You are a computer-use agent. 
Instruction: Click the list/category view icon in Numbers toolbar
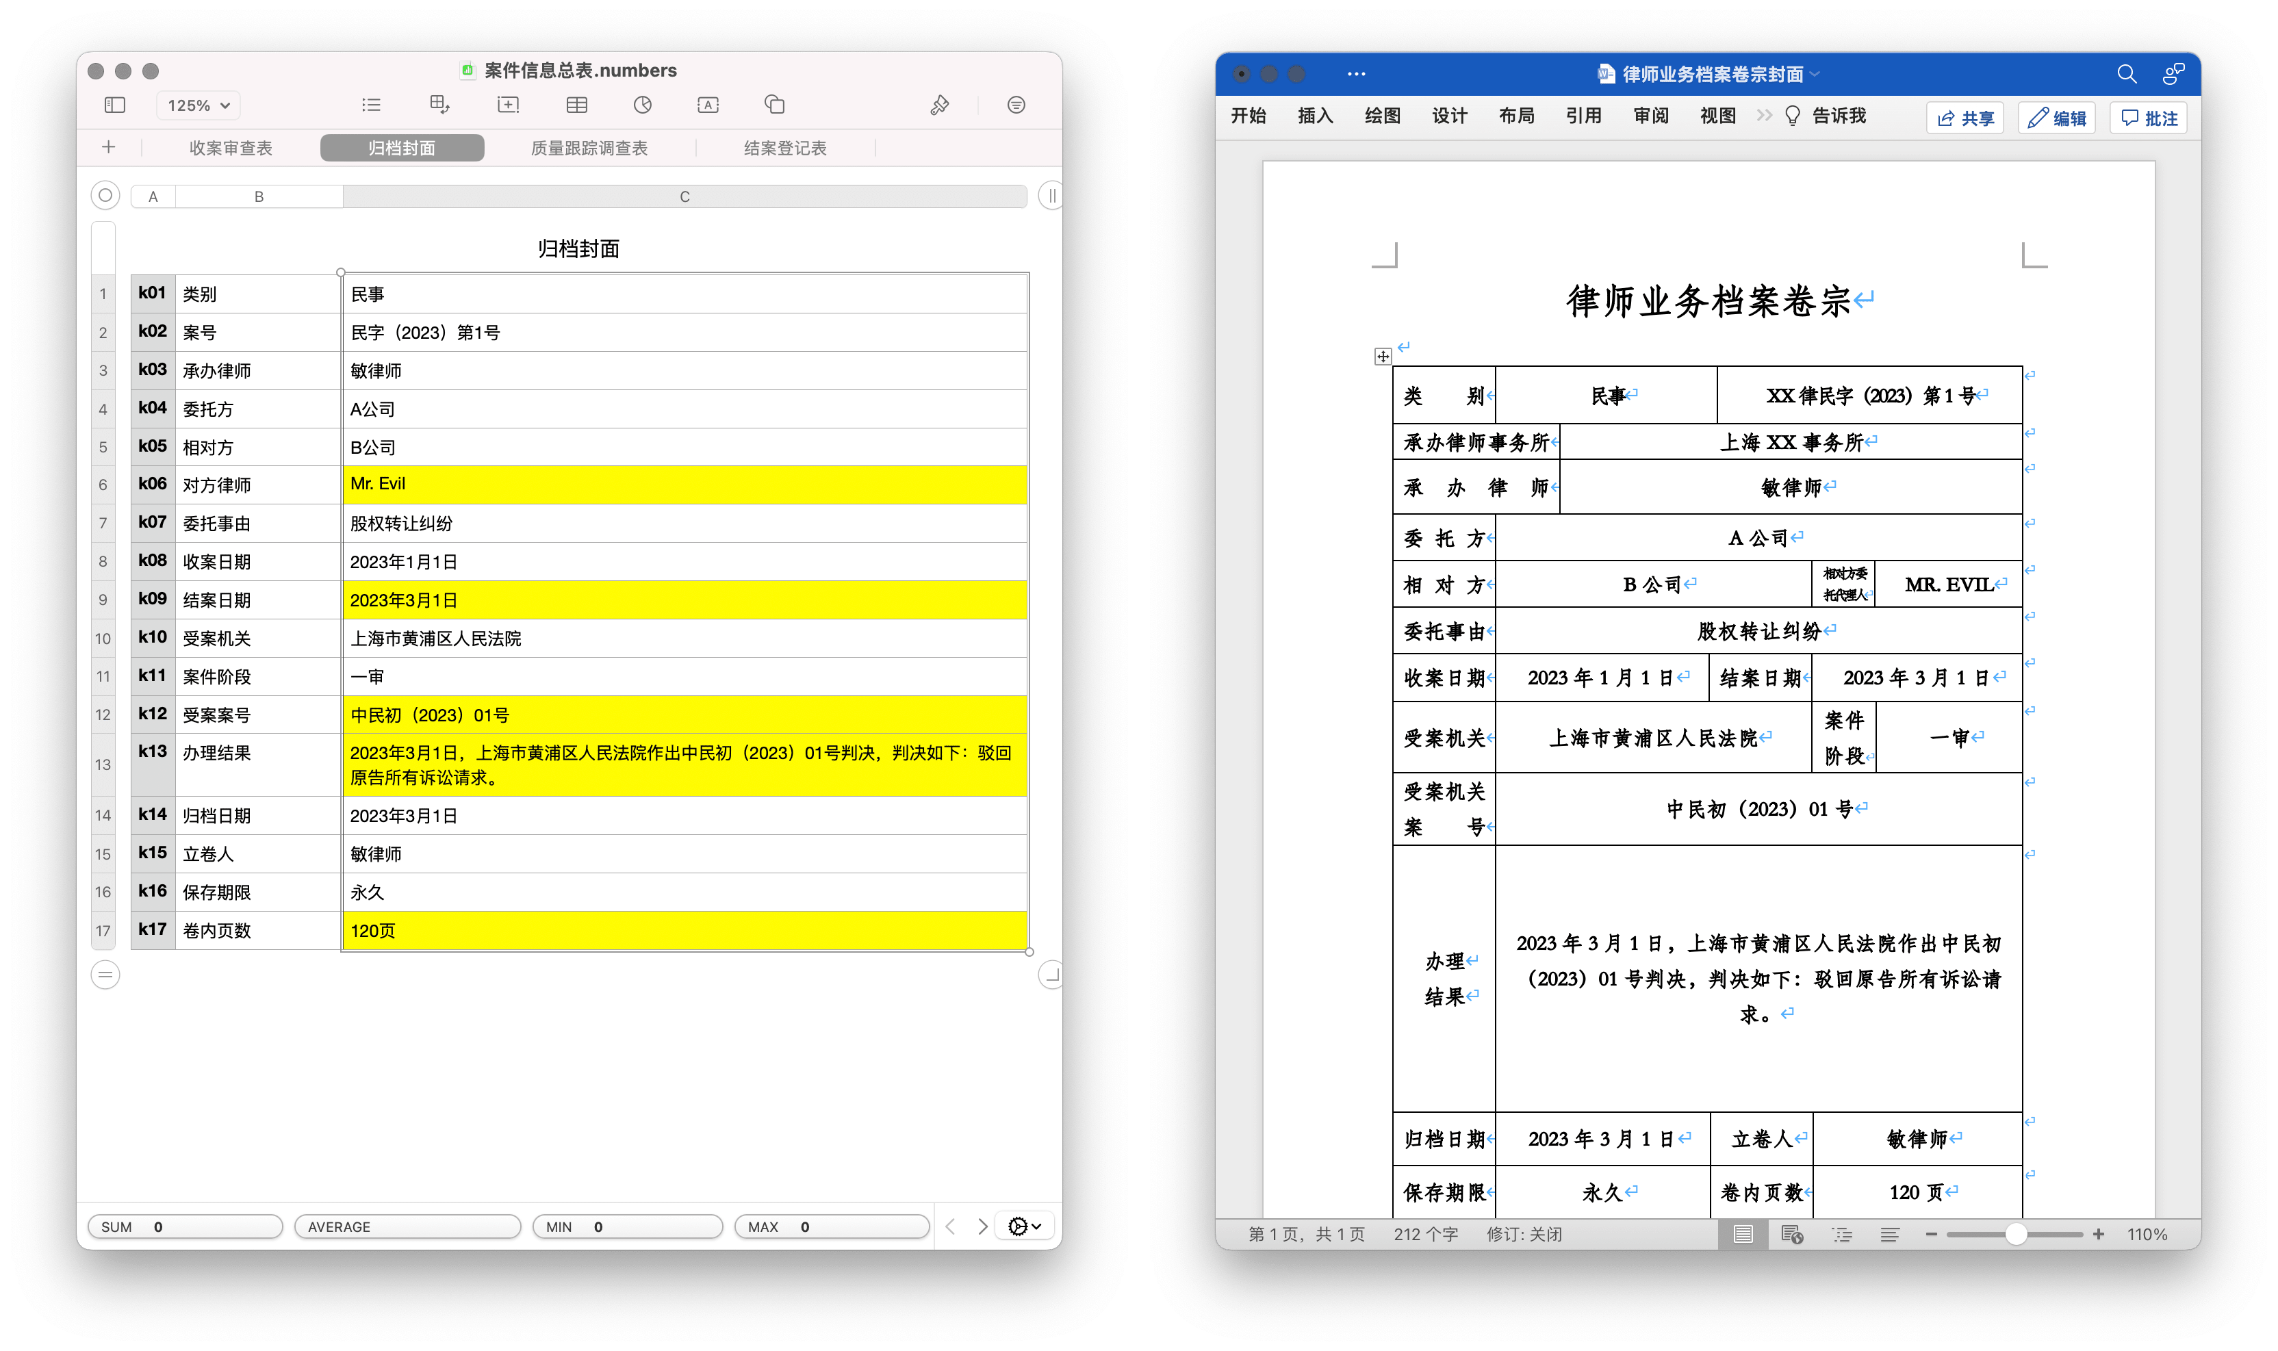[370, 105]
